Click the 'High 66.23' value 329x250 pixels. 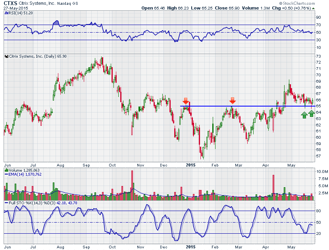[x=178, y=8]
